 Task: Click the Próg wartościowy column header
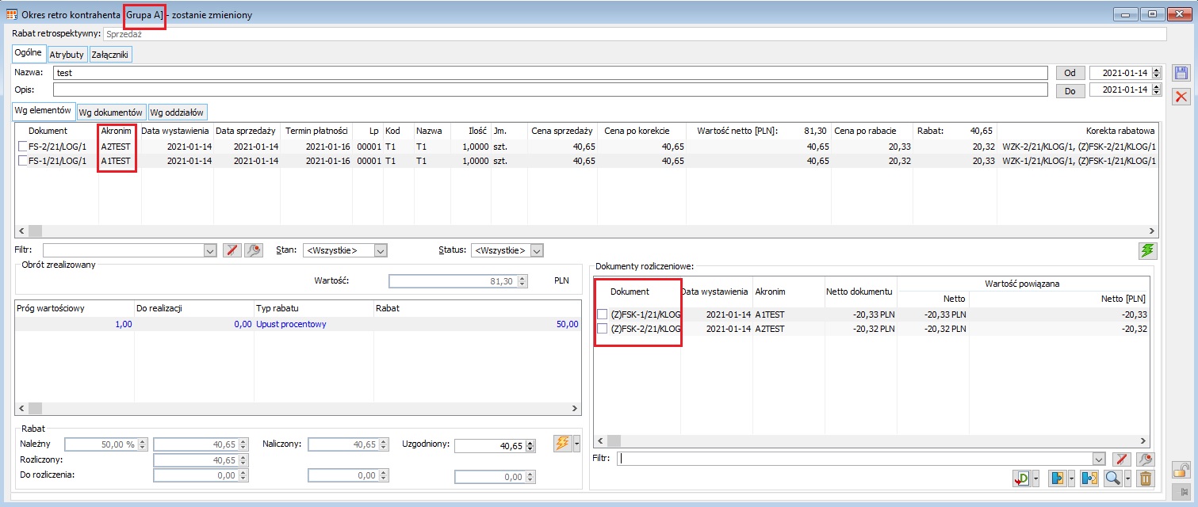[75, 307]
